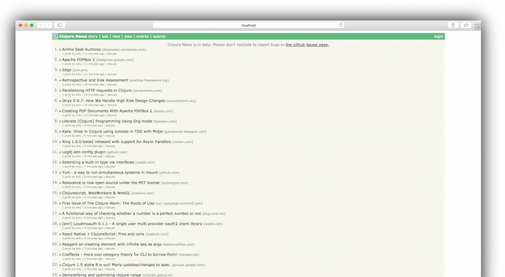Viewport: 505px width, 277px height.
Task: Click the Clojure News site title
Action: click(x=73, y=37)
